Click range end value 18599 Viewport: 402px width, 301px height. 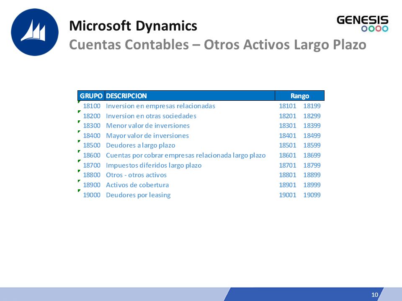coord(312,145)
